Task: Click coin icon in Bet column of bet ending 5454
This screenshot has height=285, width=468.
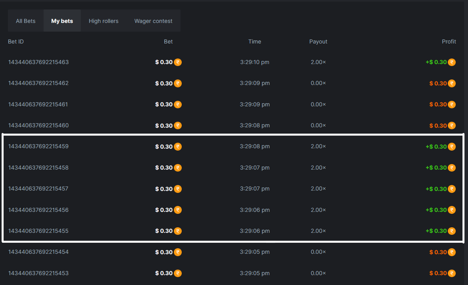Action: tap(178, 252)
